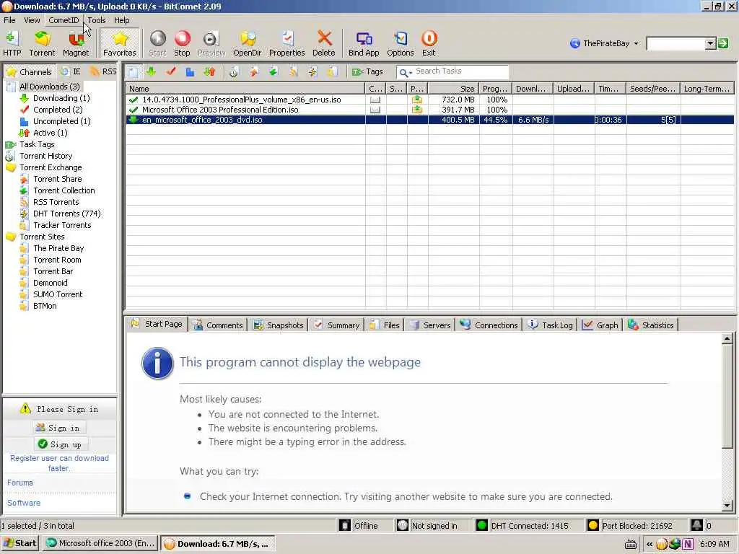The width and height of the screenshot is (739, 554).
Task: Click the tracker torrents toolbar icon
Action: pos(332,71)
